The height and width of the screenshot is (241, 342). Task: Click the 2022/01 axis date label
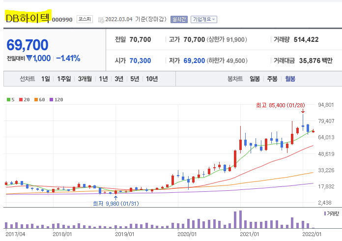(312, 235)
